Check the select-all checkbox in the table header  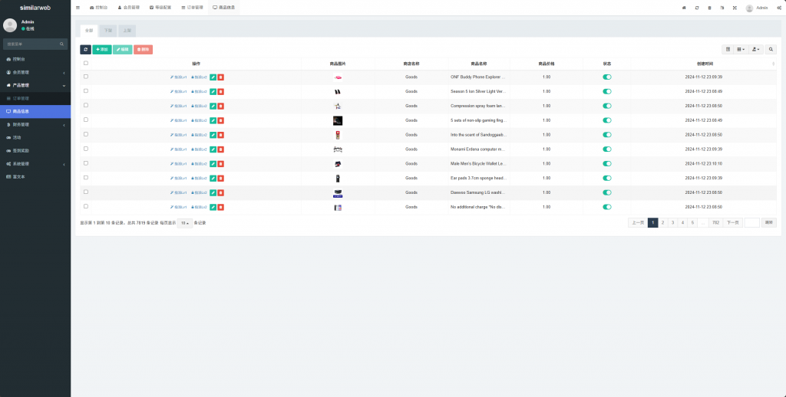(86, 63)
